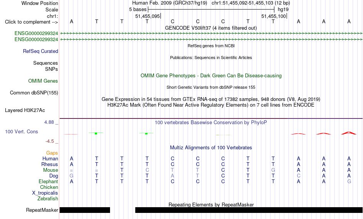
Task: Click the first green PhyloP conservation marker
Action: coord(96,133)
